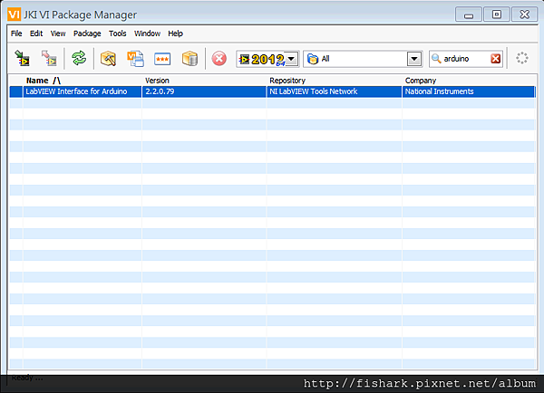The width and height of the screenshot is (544, 393).
Task: Click the All category combo box
Action: pos(363,59)
